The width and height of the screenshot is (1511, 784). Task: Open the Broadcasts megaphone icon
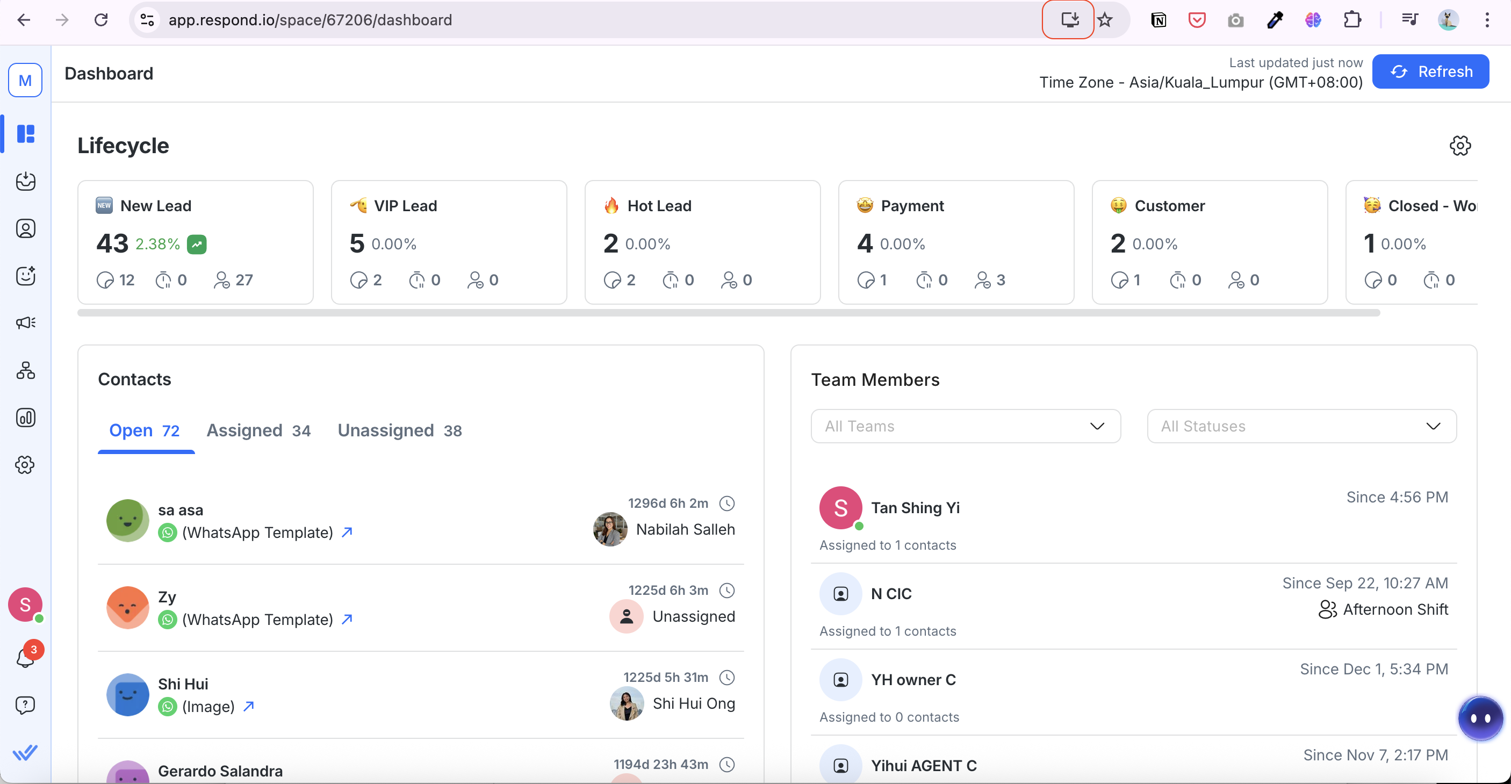(x=25, y=322)
